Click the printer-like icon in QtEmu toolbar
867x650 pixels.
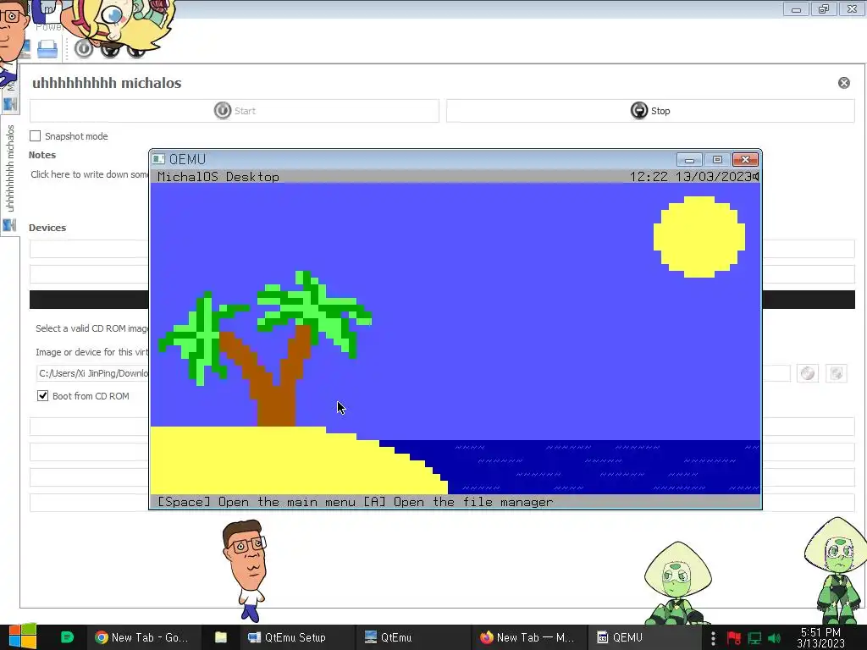click(x=47, y=49)
